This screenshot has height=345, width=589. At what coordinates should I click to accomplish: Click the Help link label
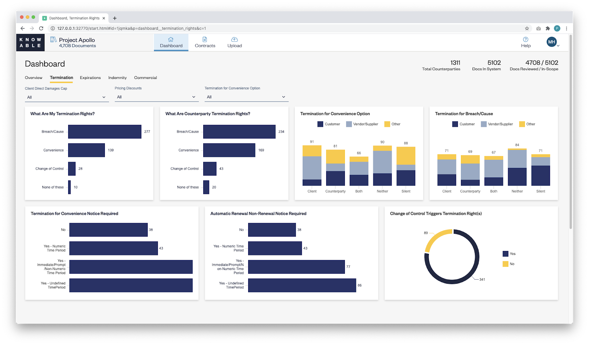pos(526,46)
